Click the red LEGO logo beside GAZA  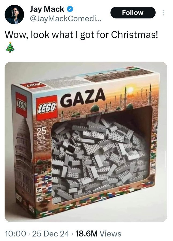[x=46, y=107]
